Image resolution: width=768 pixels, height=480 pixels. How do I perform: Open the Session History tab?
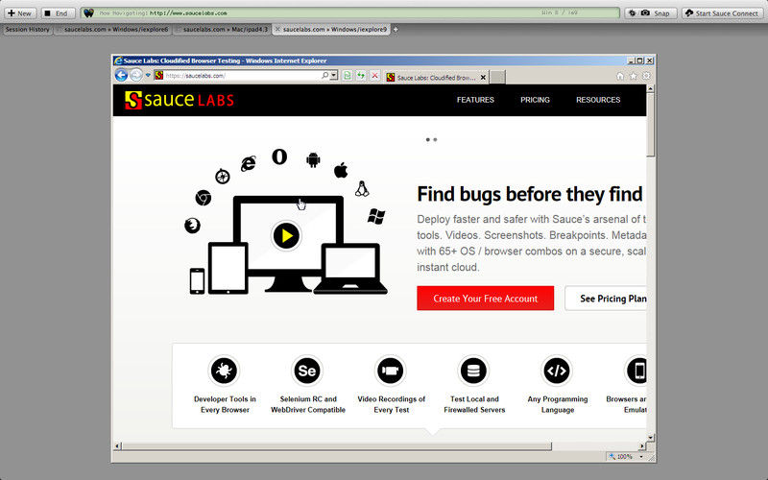[28, 30]
